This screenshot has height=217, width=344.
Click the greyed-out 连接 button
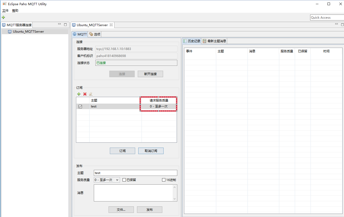click(x=122, y=74)
